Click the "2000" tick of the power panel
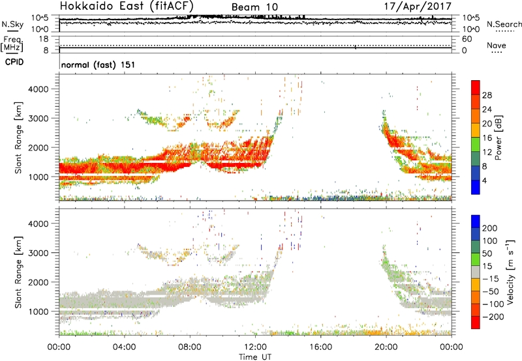The image size is (522, 361). [x=38, y=147]
